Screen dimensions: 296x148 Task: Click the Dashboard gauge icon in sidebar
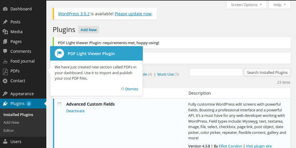point(5,9)
